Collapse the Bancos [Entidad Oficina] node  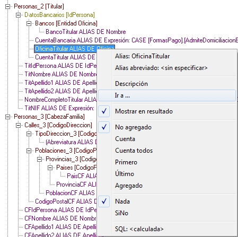pos(29,23)
